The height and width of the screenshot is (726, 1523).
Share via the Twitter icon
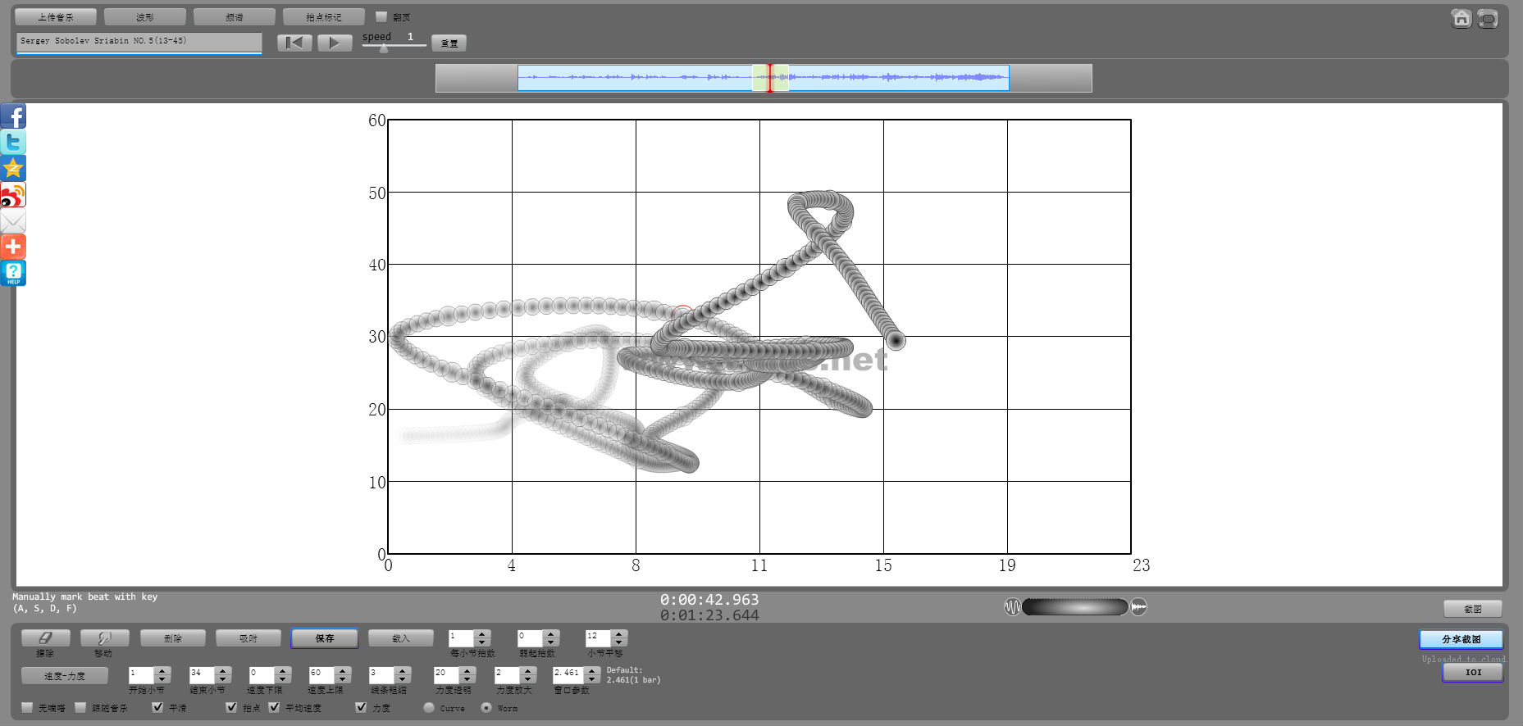pyautogui.click(x=13, y=142)
